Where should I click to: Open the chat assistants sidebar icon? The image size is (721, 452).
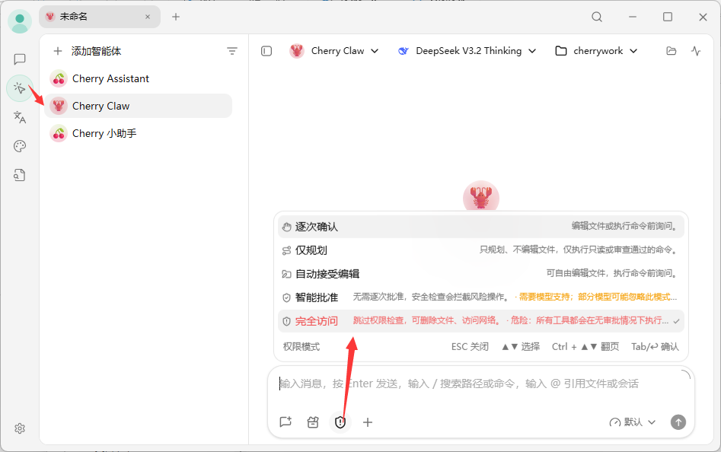pyautogui.click(x=19, y=59)
